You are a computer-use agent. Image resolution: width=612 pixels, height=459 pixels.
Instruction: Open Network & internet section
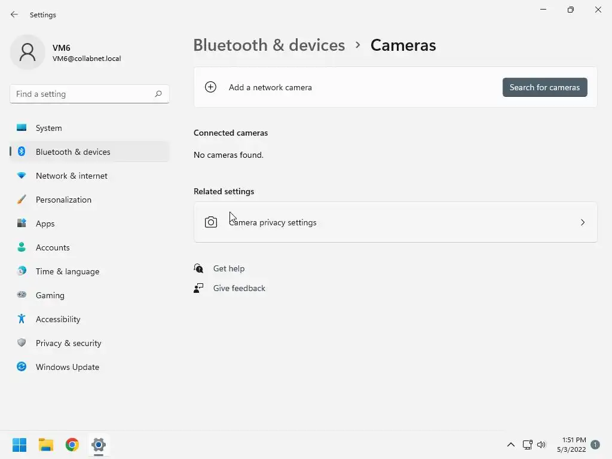click(x=71, y=176)
